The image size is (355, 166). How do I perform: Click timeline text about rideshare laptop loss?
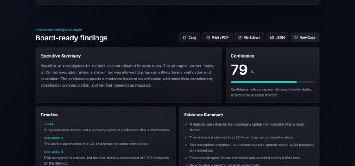[107, 130]
